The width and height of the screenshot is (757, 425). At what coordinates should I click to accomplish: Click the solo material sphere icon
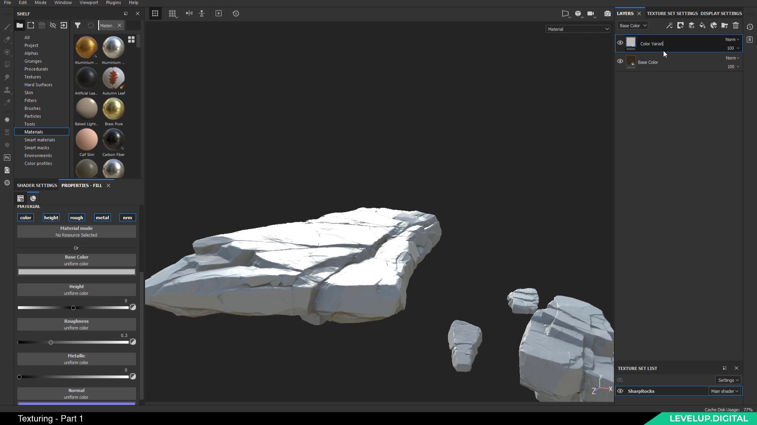[x=33, y=198]
